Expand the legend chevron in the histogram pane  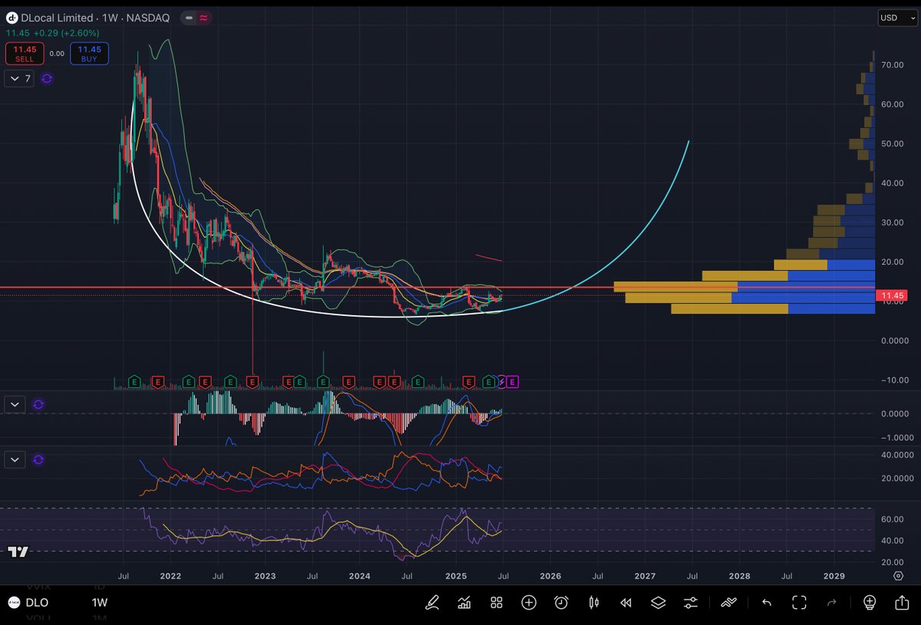click(x=15, y=404)
